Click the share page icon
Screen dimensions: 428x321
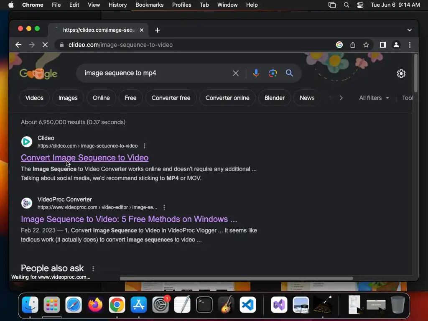353,45
